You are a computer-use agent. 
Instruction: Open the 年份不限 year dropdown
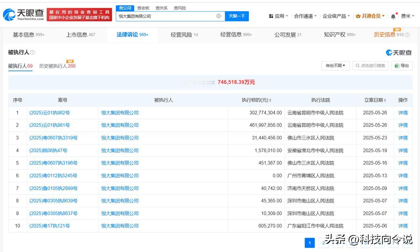335,66
